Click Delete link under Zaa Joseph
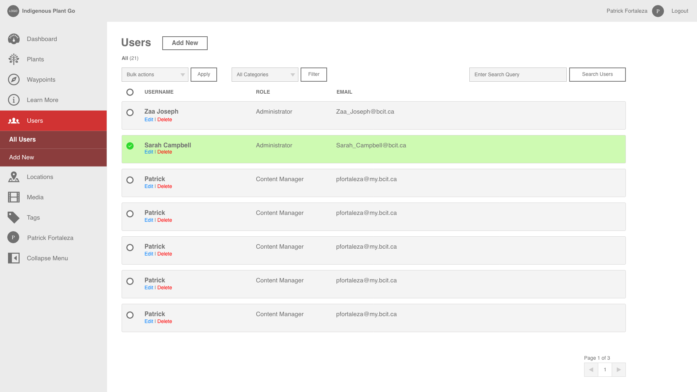This screenshot has width=697, height=392. 164,119
